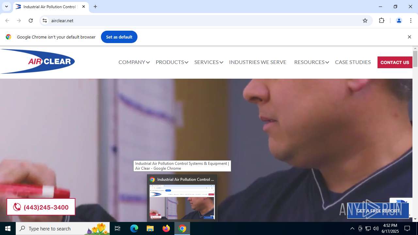418x235 pixels.
Task: Open the notification center icon
Action: click(407, 228)
